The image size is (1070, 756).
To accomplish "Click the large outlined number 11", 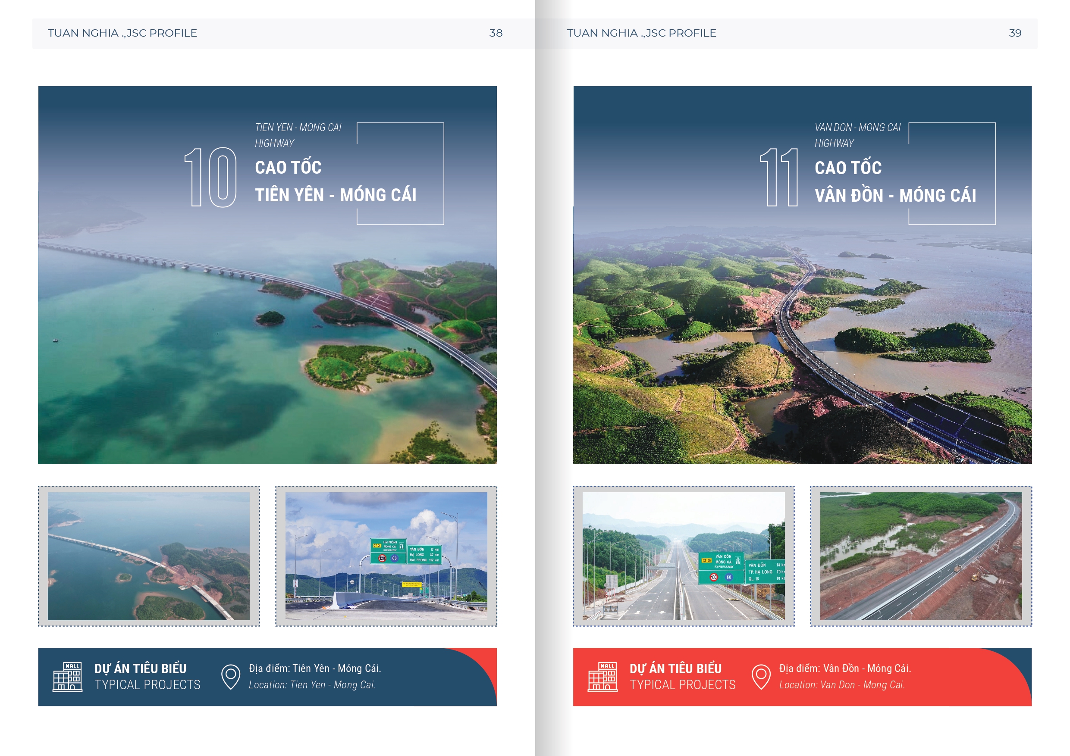I will coord(779,178).
